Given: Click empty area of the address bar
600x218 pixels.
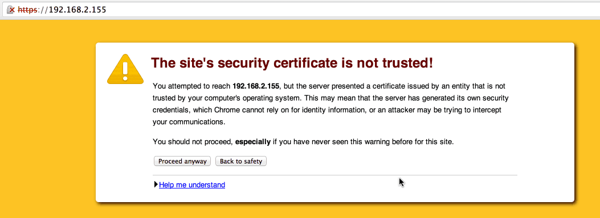Looking at the screenshot, I should coord(344,10).
